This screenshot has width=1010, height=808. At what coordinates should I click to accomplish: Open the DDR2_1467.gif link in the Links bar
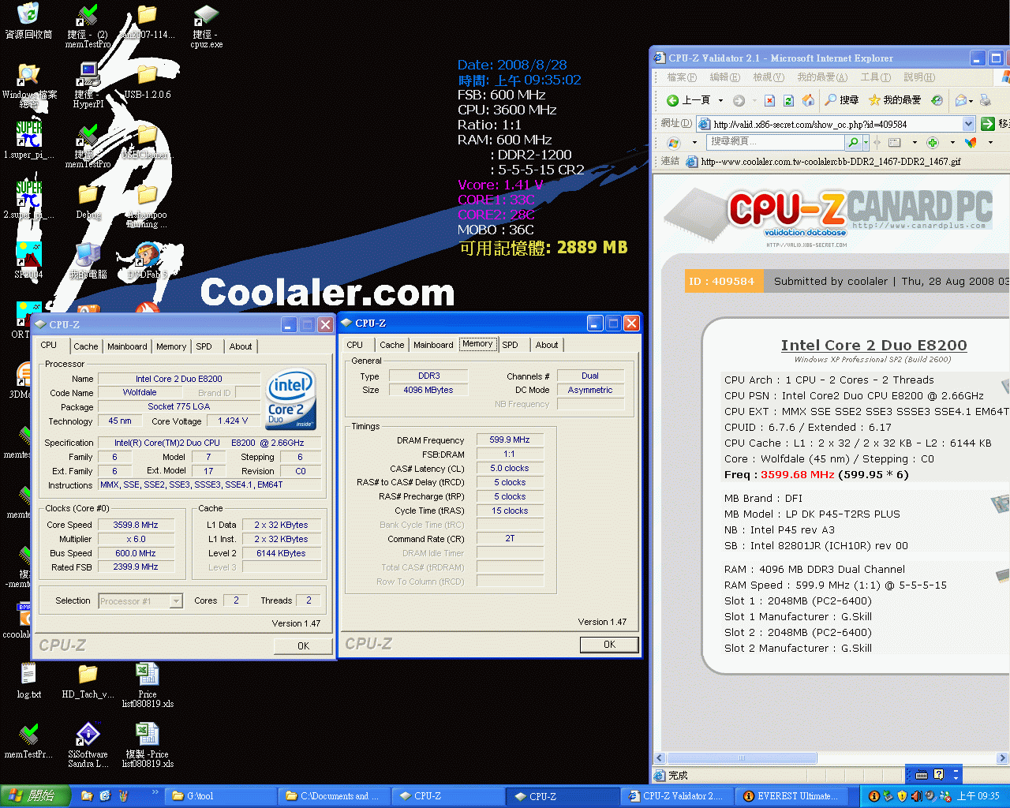click(823, 162)
